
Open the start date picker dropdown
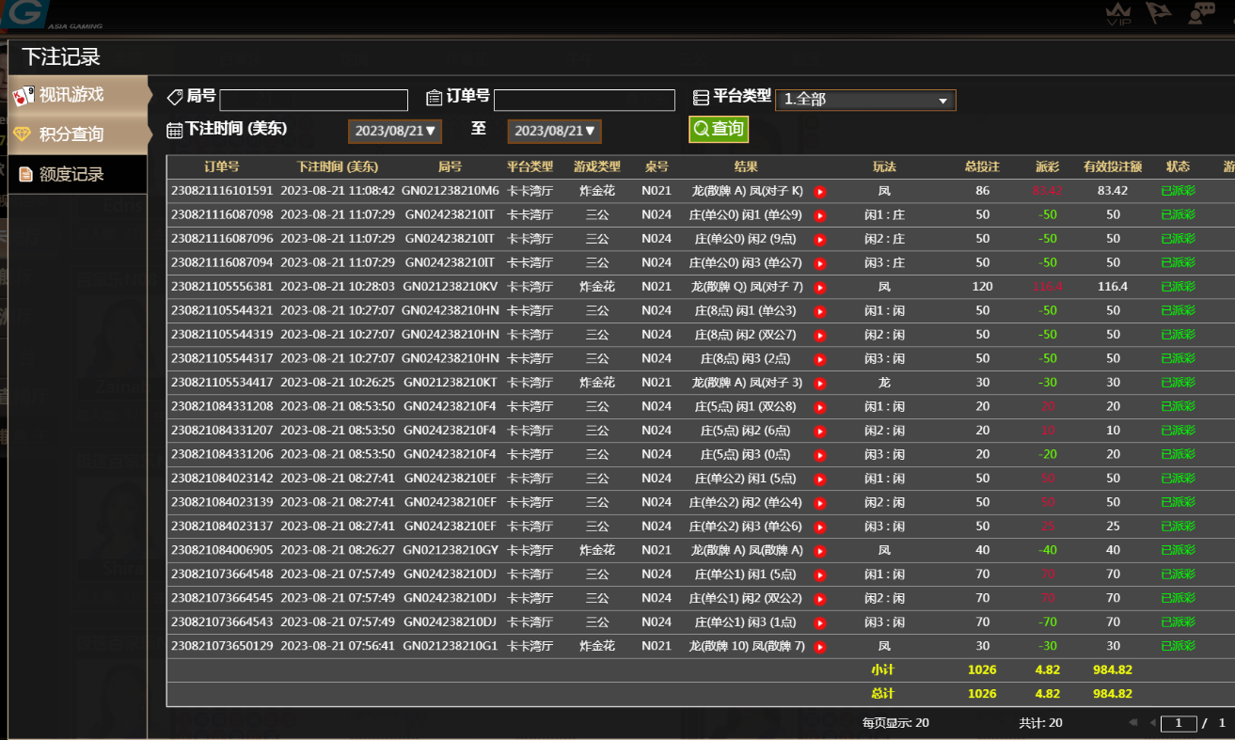pyautogui.click(x=395, y=131)
